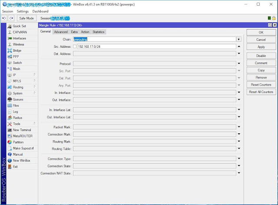278x205 pixels.
Task: Expand the Routing Table field
Action: pyautogui.click(x=239, y=149)
